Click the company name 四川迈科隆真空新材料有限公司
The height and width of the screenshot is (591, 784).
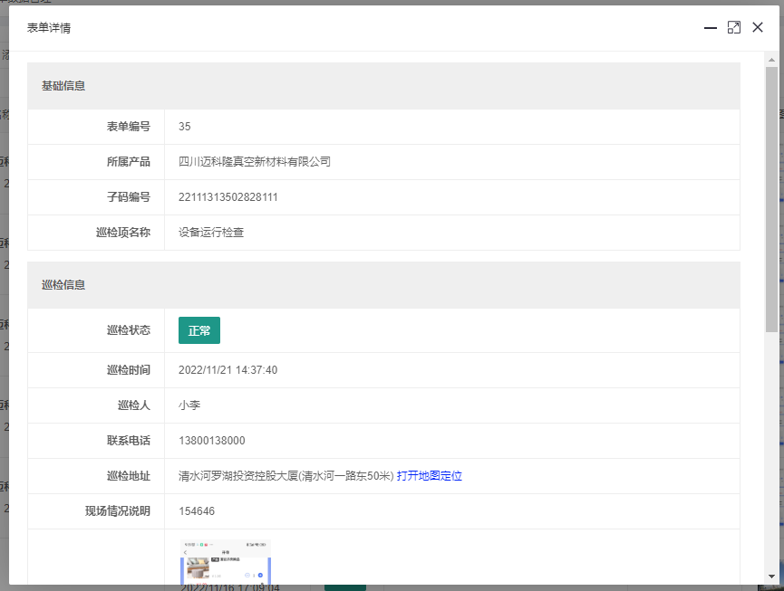(255, 162)
